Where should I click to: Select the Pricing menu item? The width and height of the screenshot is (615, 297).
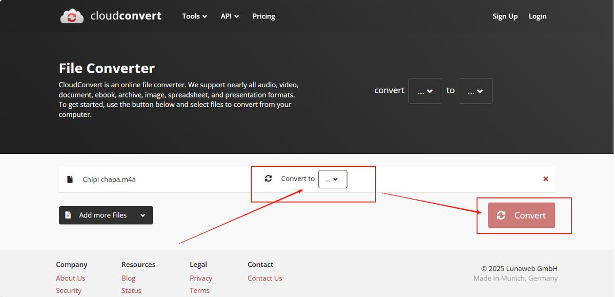tap(263, 16)
